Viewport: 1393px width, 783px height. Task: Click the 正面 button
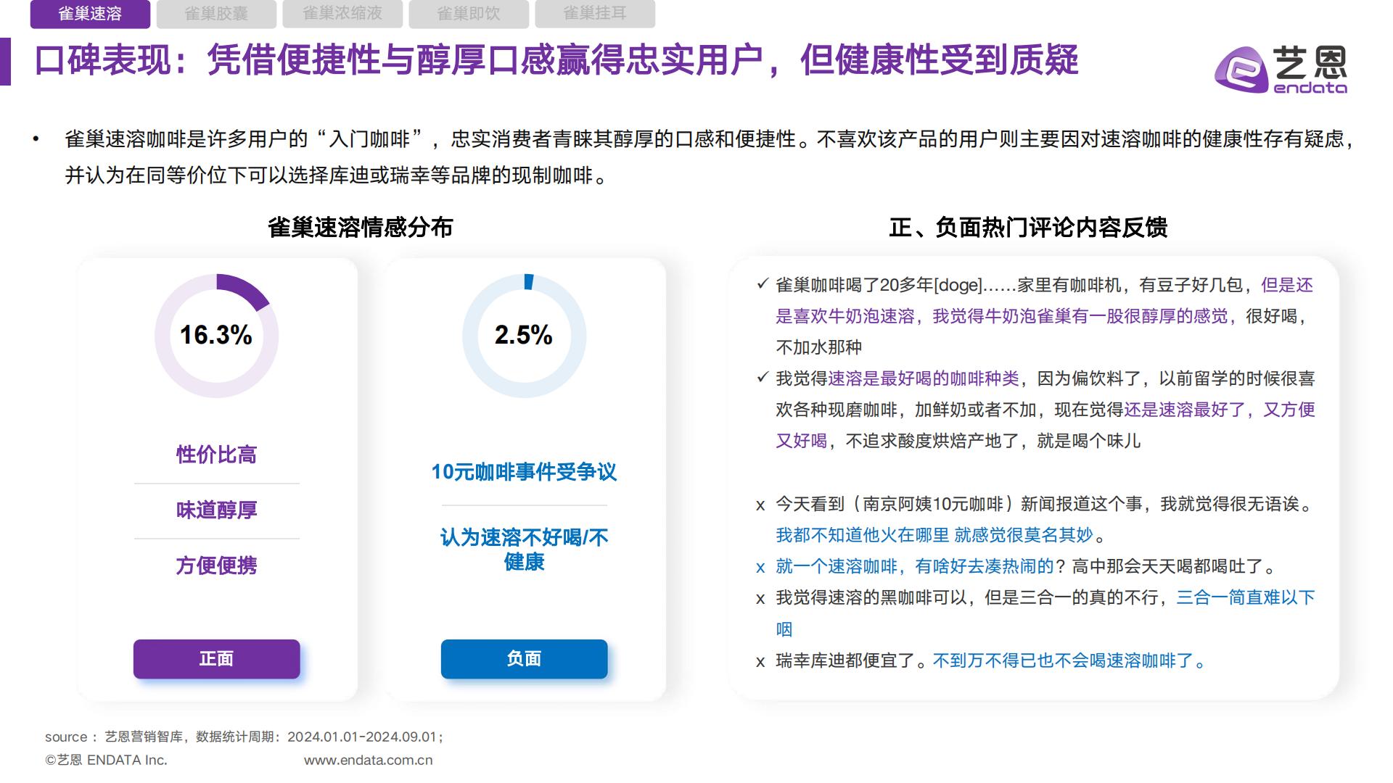tap(215, 659)
